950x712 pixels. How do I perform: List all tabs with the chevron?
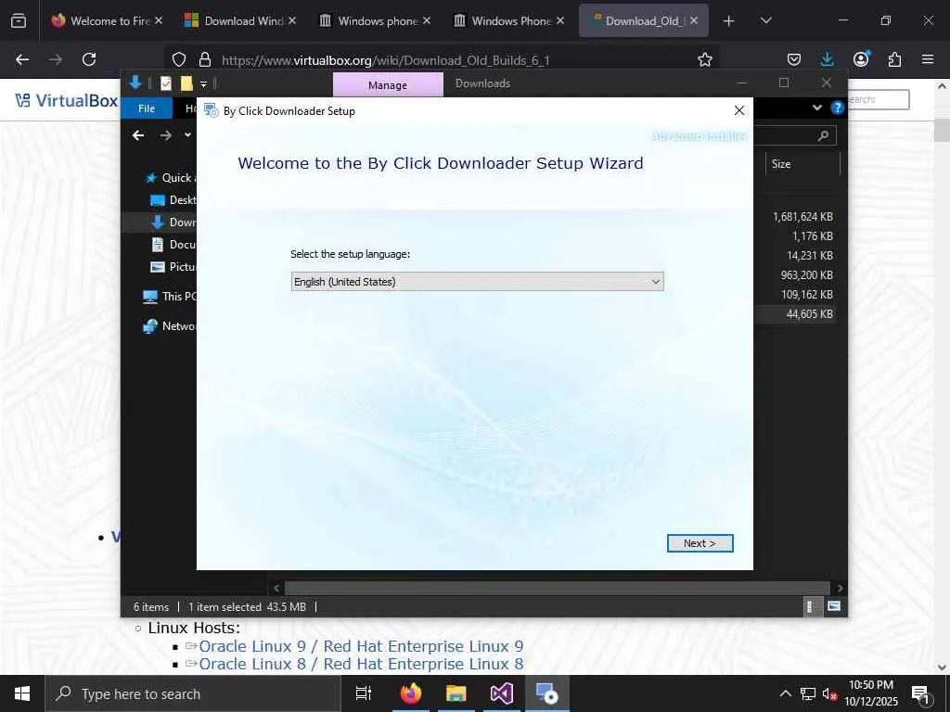point(765,20)
